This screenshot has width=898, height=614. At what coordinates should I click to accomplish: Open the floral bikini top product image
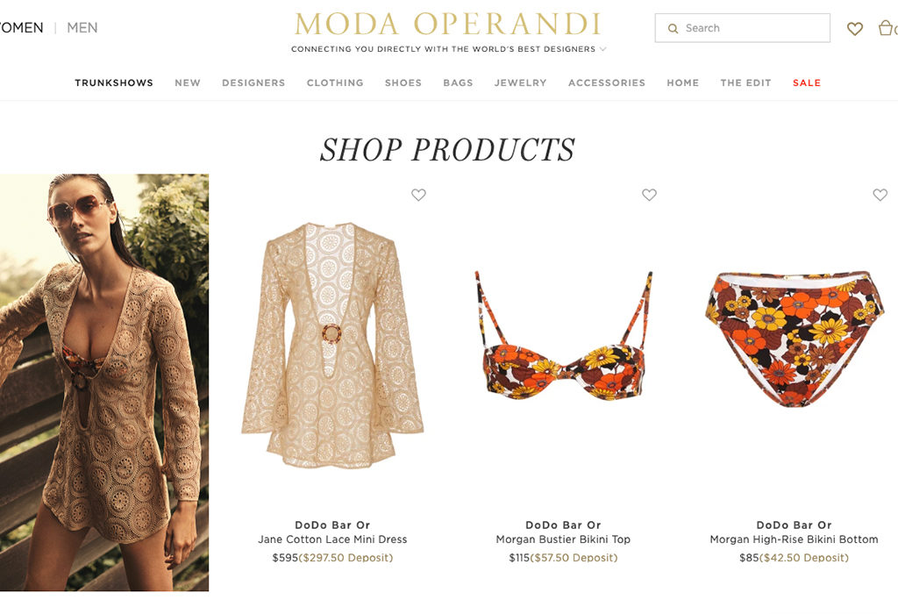pyautogui.click(x=564, y=335)
